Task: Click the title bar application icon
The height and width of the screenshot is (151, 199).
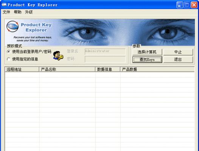Action: pyautogui.click(x=4, y=5)
